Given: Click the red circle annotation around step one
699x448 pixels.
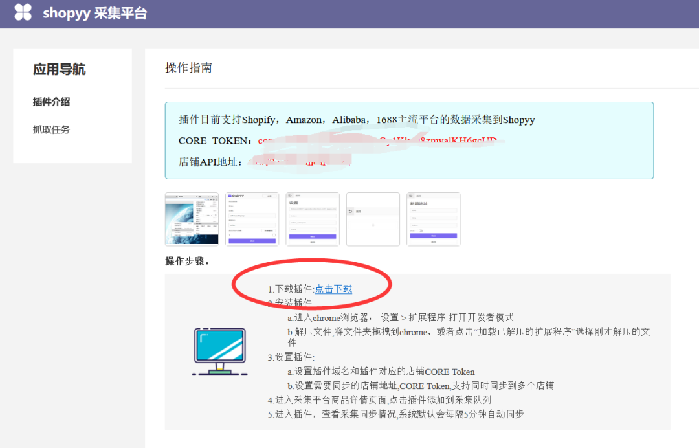Looking at the screenshot, I should (x=312, y=284).
